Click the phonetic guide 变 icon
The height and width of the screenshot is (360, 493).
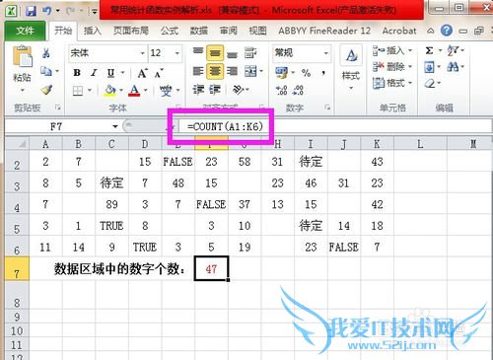coord(166,90)
